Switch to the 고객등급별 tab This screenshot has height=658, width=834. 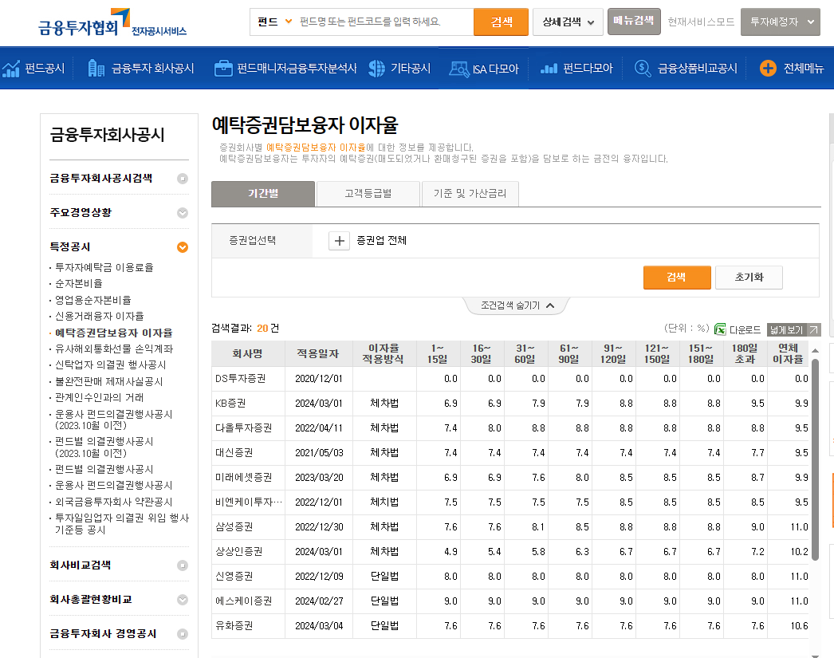[370, 193]
